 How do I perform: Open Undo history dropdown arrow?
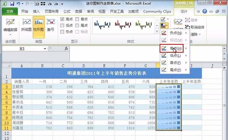[x=22, y=3]
